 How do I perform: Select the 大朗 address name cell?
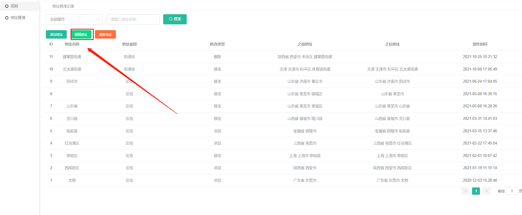click(72, 180)
